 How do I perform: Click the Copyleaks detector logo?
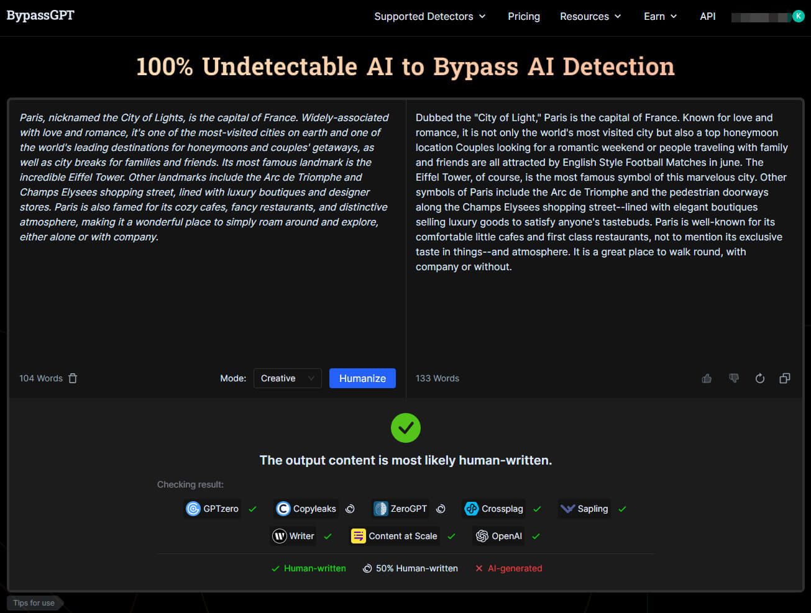283,509
